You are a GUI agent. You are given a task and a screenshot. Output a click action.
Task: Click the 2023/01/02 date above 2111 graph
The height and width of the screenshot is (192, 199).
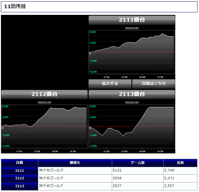coord(132,28)
